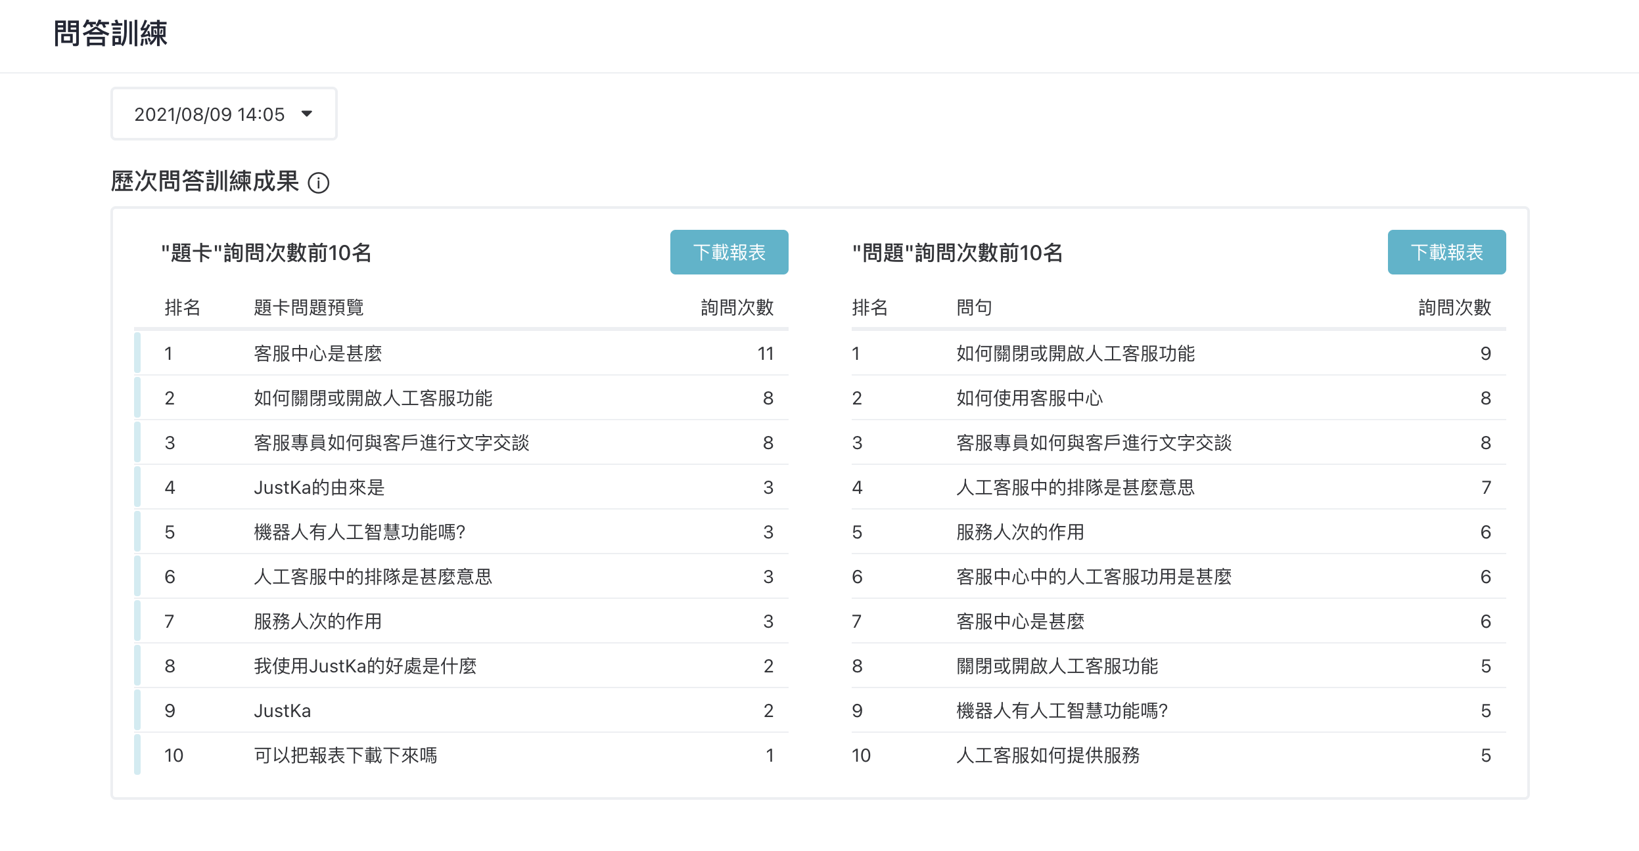Screen dimensions: 1639x851
Task: Select question row 服務人次的作用
Action: [1178, 532]
